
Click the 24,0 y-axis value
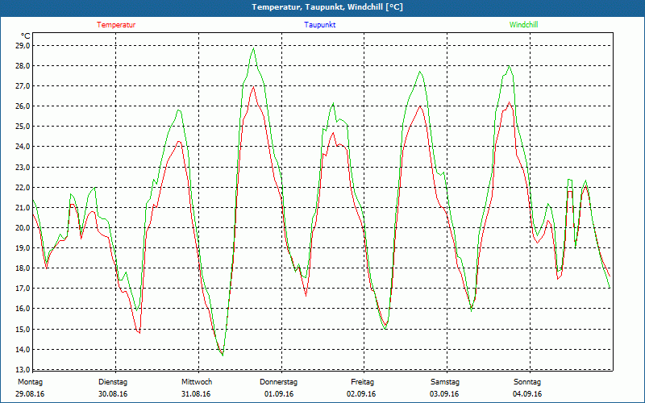(x=23, y=147)
